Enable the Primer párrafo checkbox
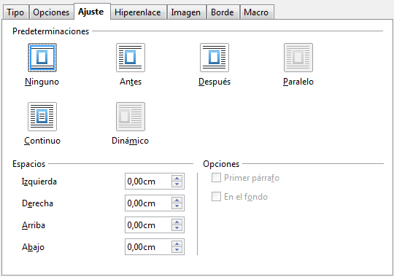 coord(216,178)
